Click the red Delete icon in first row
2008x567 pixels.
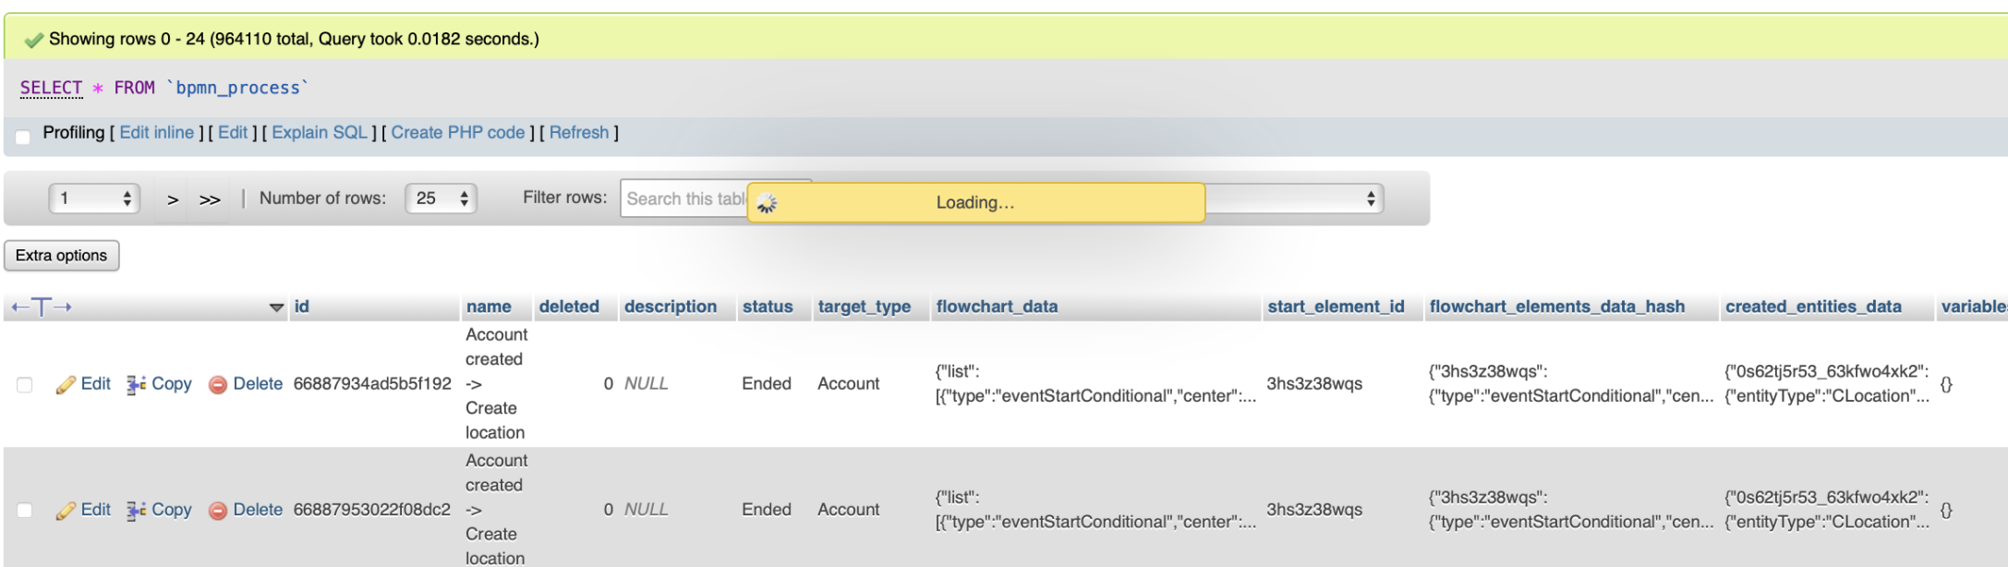(218, 385)
